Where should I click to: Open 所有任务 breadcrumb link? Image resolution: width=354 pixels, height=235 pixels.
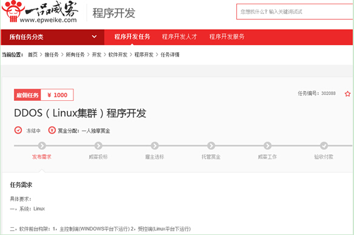pos(75,55)
